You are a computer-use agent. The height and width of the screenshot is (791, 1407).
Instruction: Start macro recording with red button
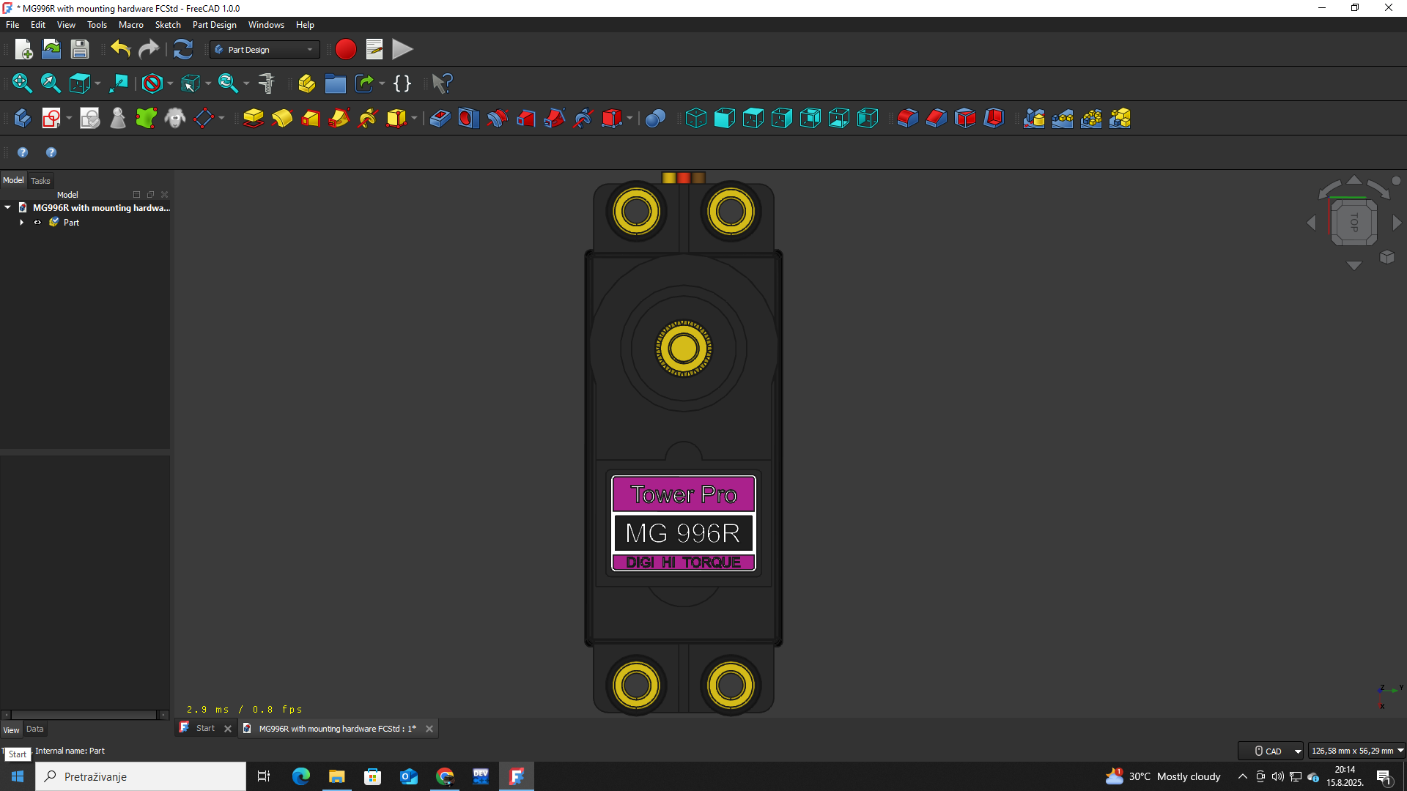click(x=346, y=49)
